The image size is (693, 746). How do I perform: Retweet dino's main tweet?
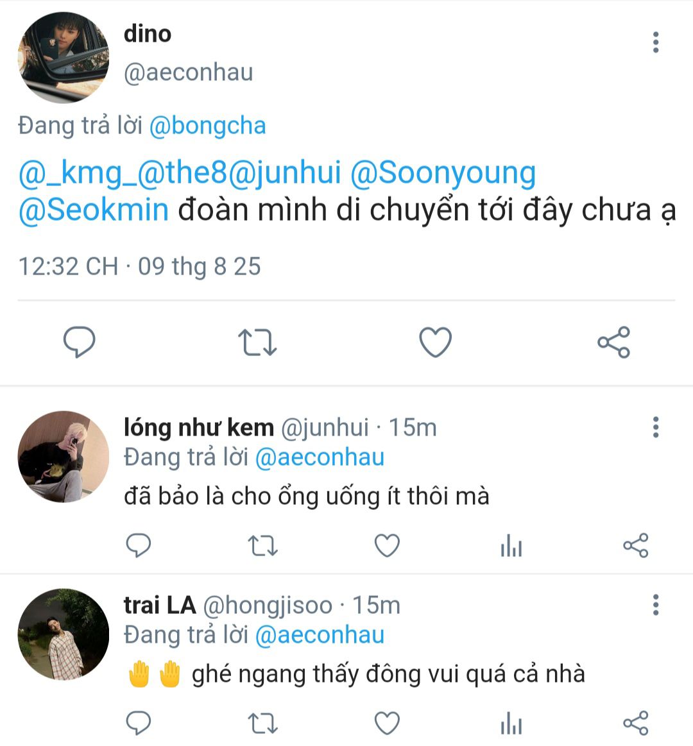(x=257, y=342)
